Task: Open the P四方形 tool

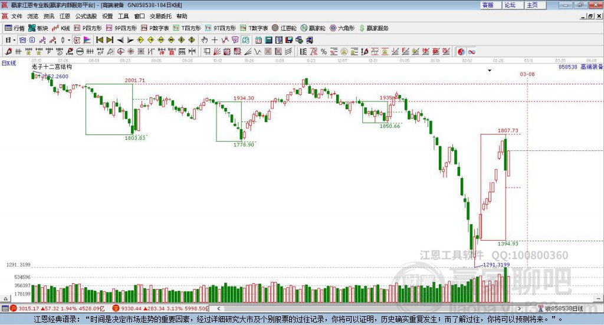Action: (87, 28)
